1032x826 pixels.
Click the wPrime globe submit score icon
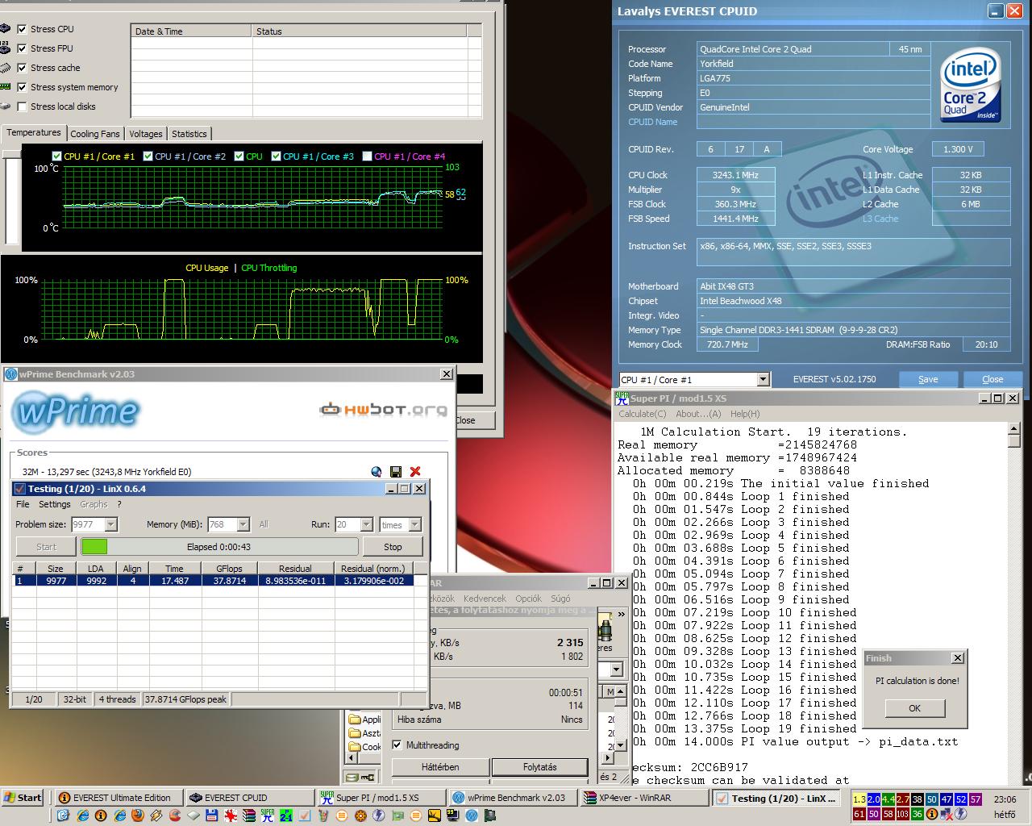click(376, 472)
